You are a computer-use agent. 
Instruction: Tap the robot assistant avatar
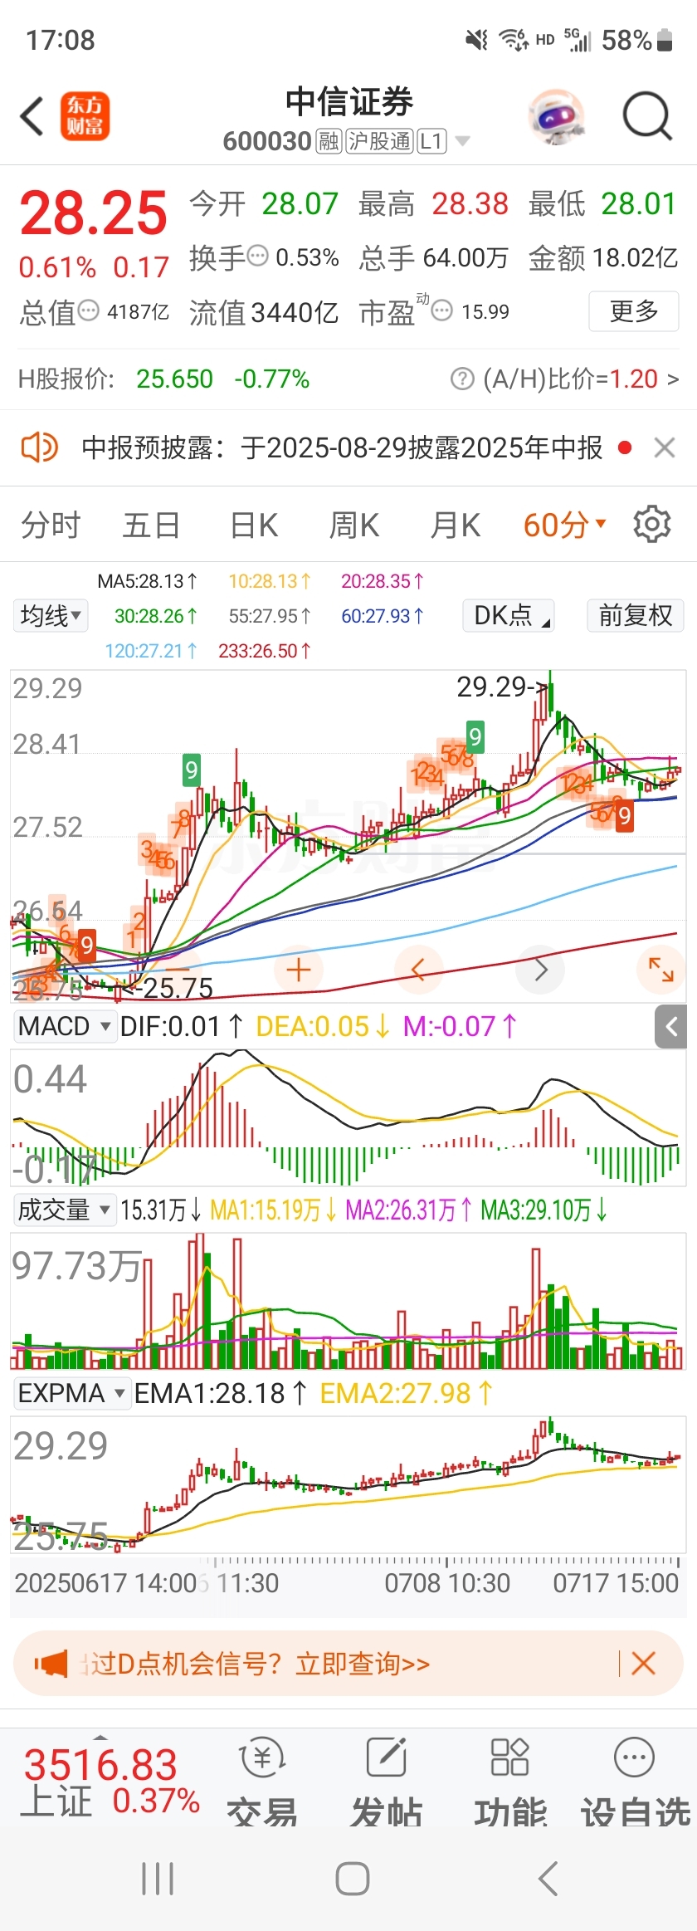coord(556,116)
